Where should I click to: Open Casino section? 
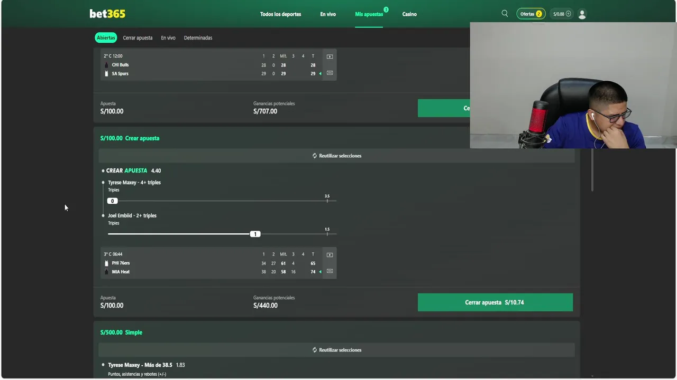click(409, 14)
